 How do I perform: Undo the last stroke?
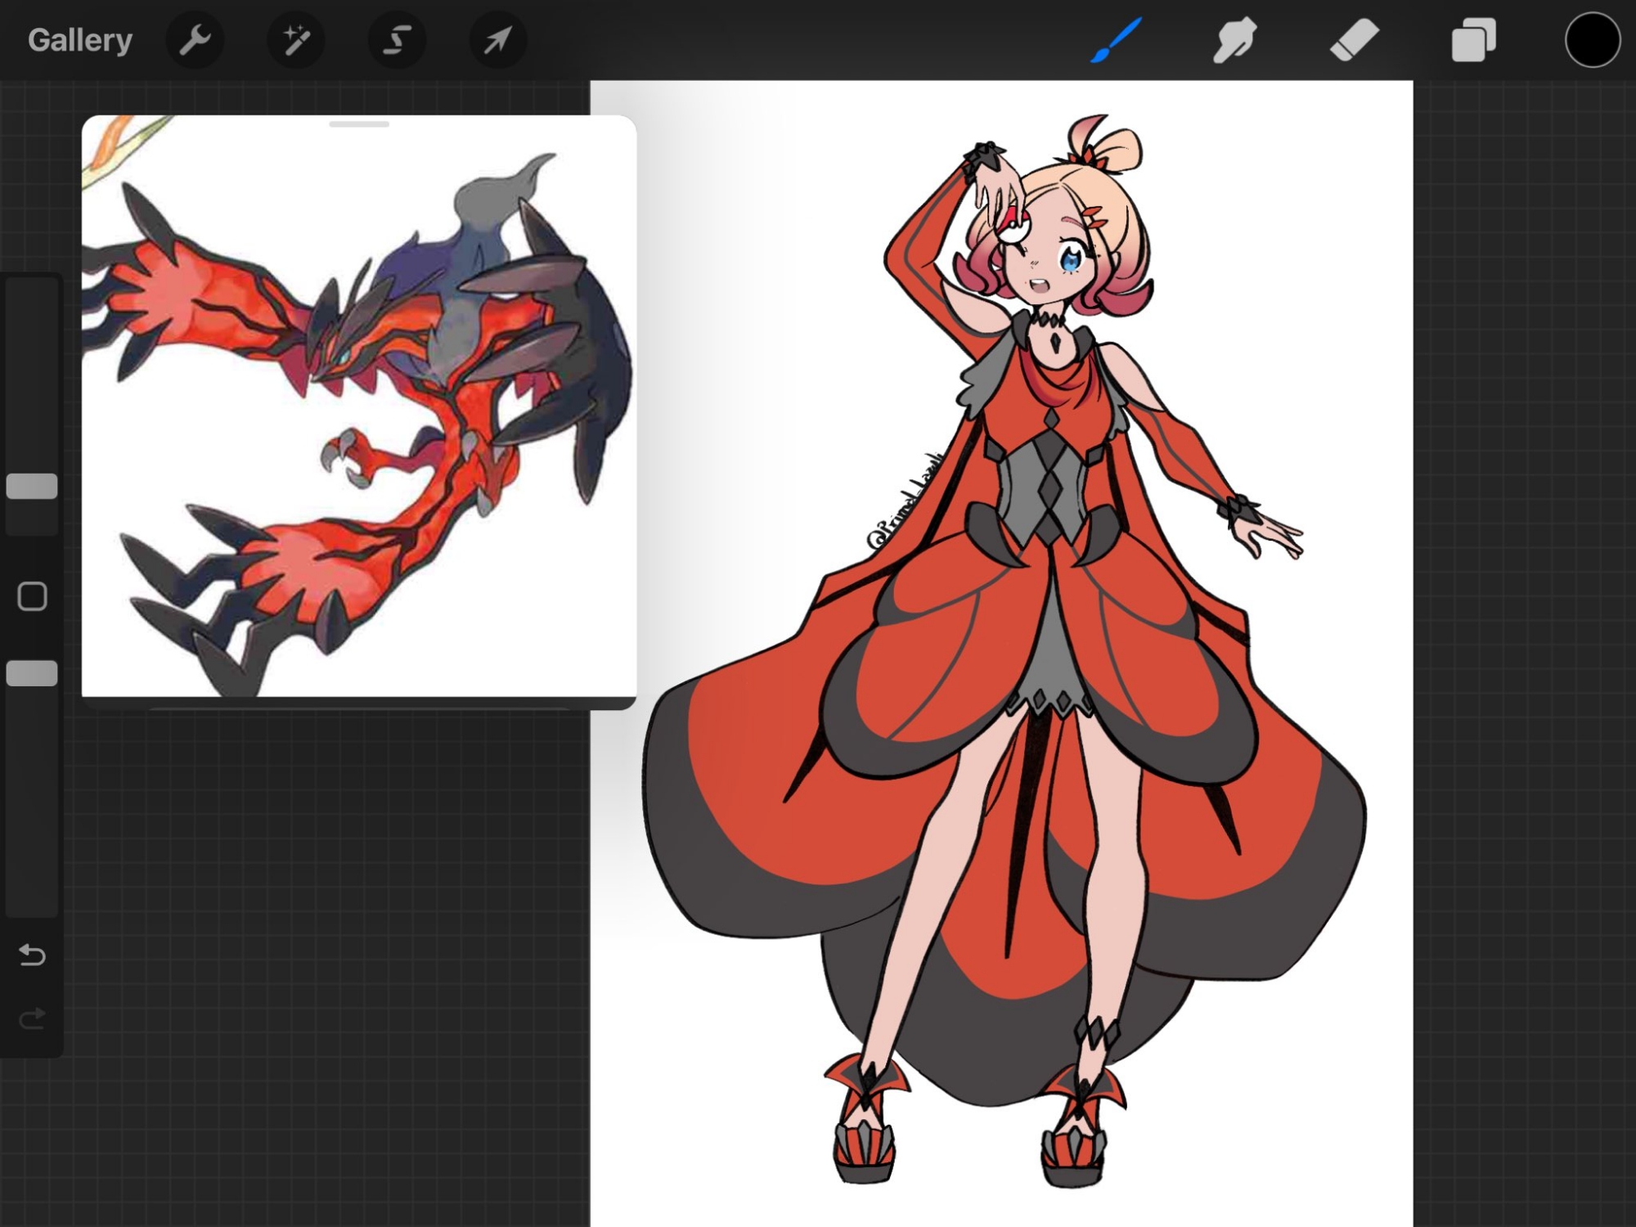[32, 955]
